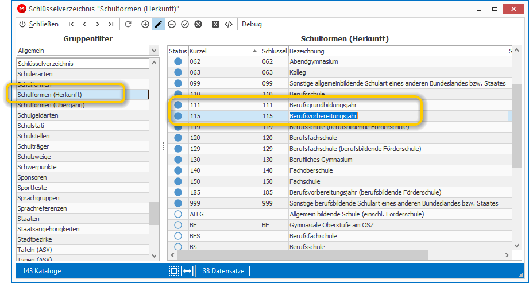The width and height of the screenshot is (529, 283).
Task: Toggle status circle of row 062
Action: (x=178, y=61)
